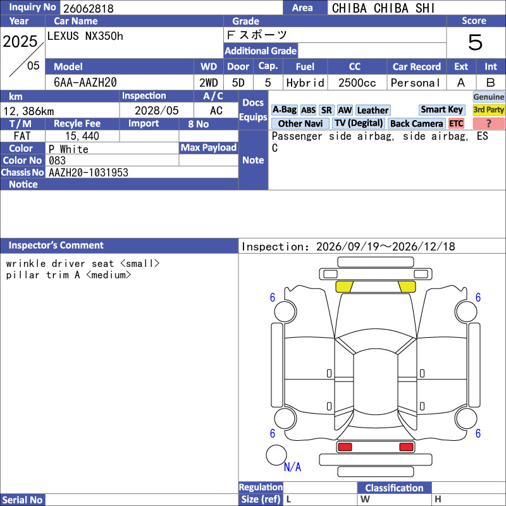Click the A-Bag equipment badge

pyautogui.click(x=284, y=110)
